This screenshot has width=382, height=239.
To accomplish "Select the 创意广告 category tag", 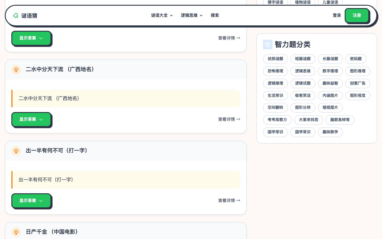I will click(358, 83).
